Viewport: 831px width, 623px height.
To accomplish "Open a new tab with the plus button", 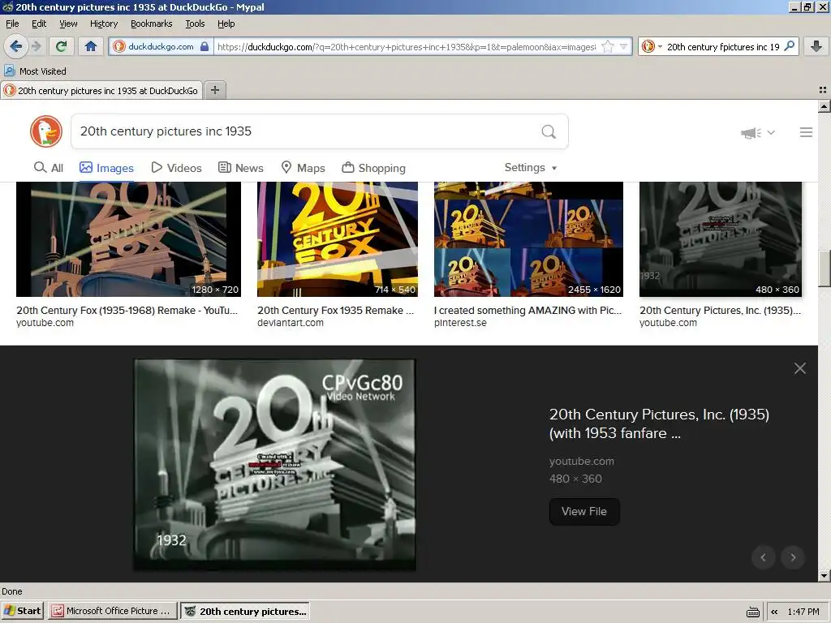I will tap(214, 90).
